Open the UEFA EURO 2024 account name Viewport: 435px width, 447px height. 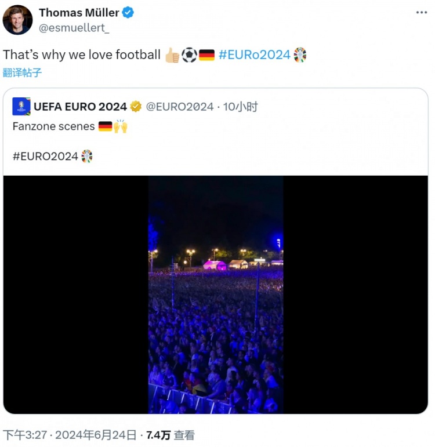[x=80, y=107]
